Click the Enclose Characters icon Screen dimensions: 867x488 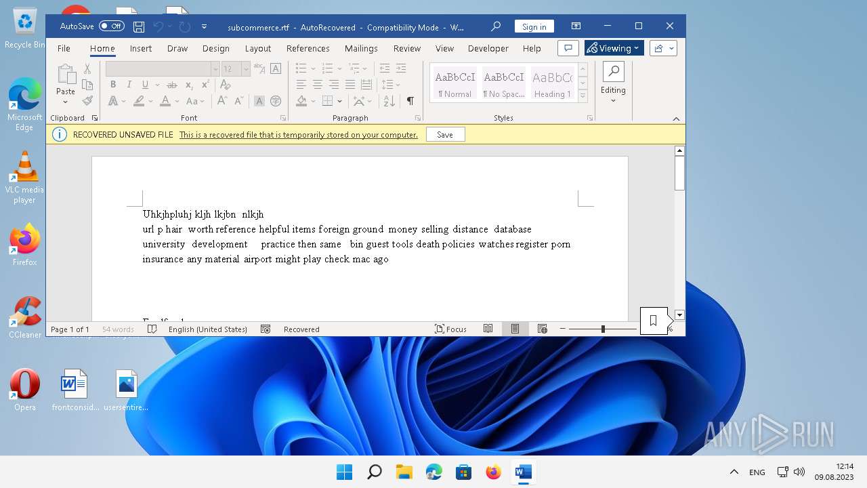[x=276, y=101]
